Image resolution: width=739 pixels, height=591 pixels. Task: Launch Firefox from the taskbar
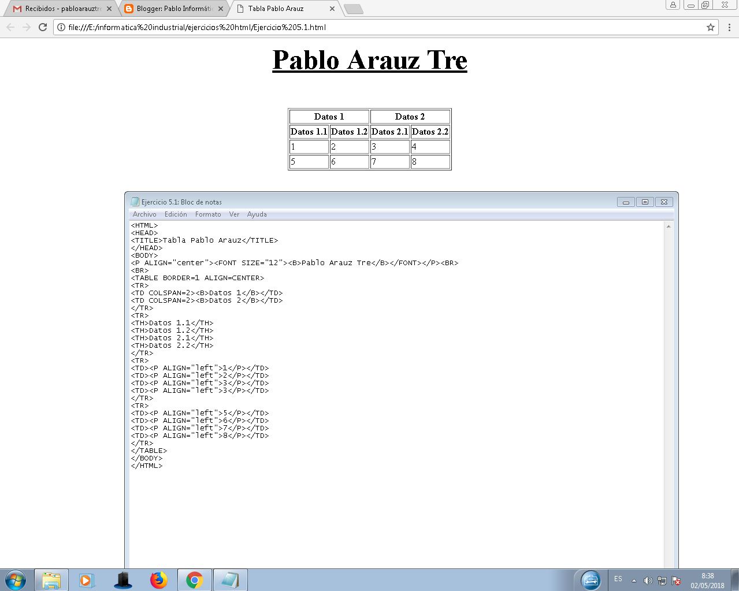159,579
